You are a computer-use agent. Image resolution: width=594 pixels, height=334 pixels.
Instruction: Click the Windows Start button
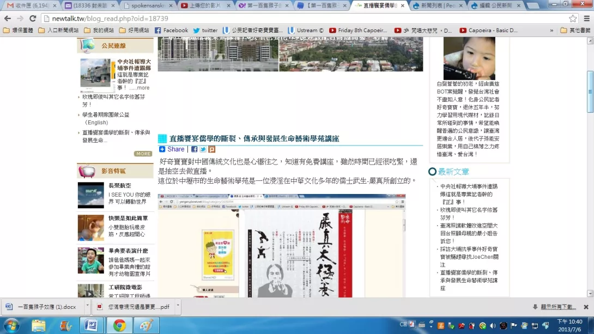click(x=11, y=325)
